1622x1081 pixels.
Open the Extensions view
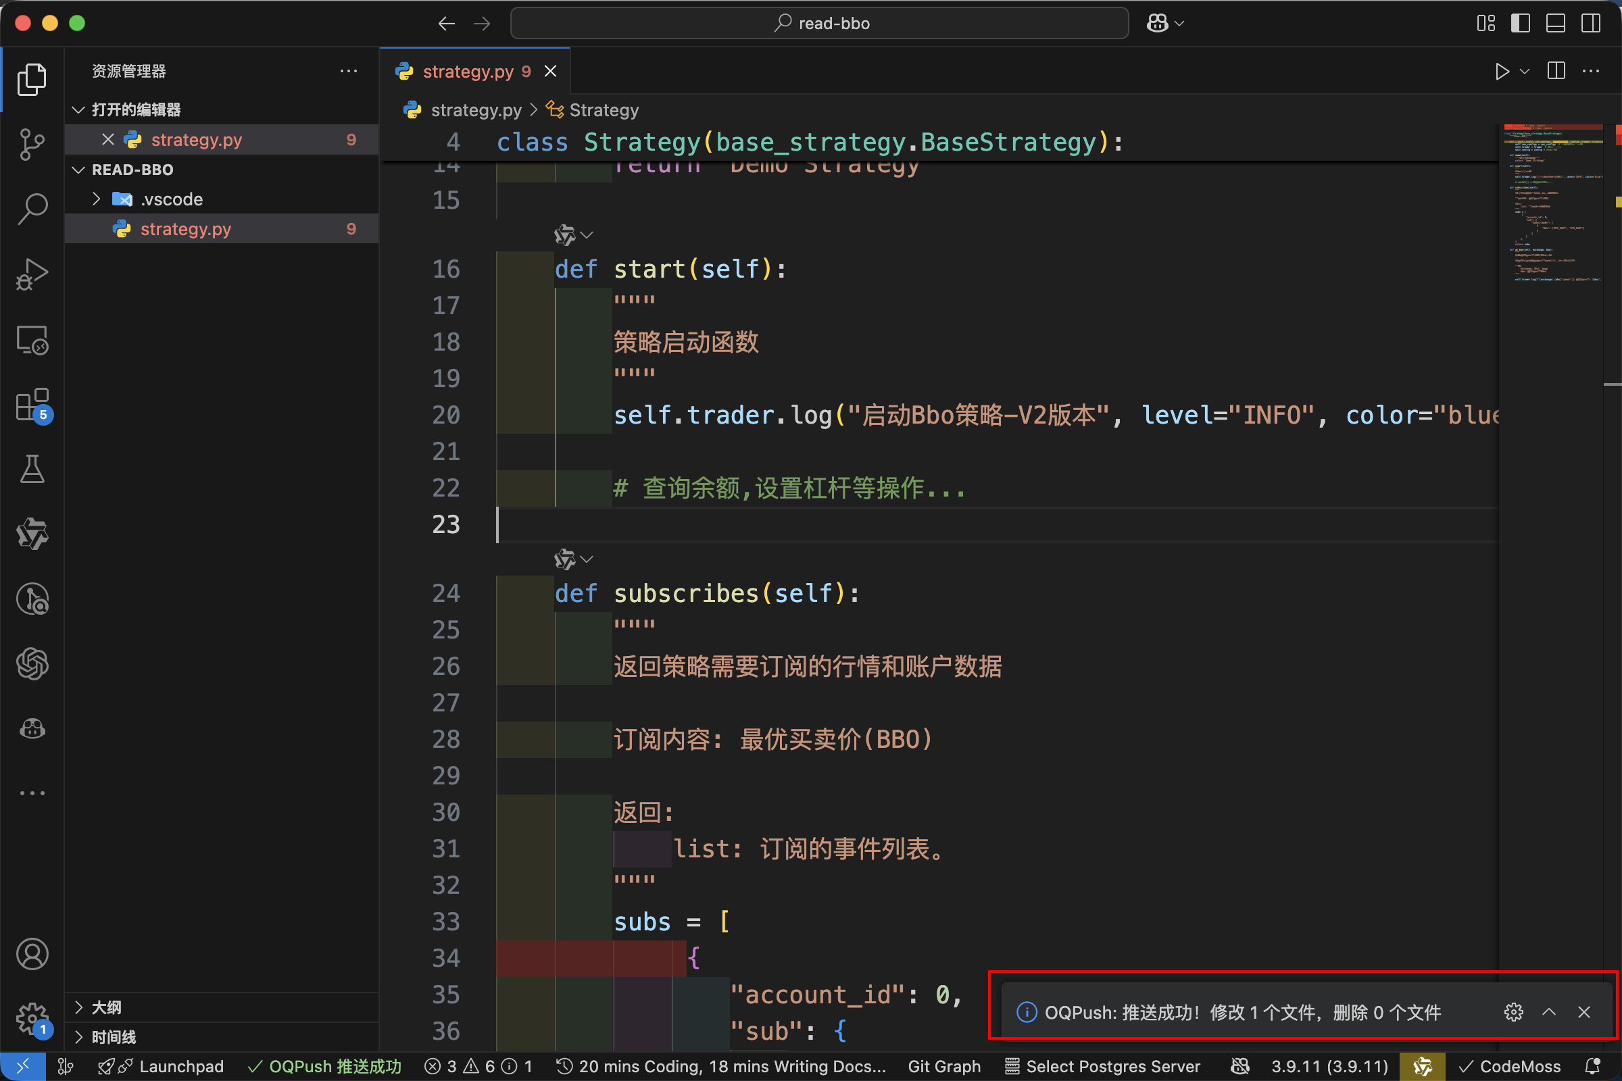coord(32,405)
